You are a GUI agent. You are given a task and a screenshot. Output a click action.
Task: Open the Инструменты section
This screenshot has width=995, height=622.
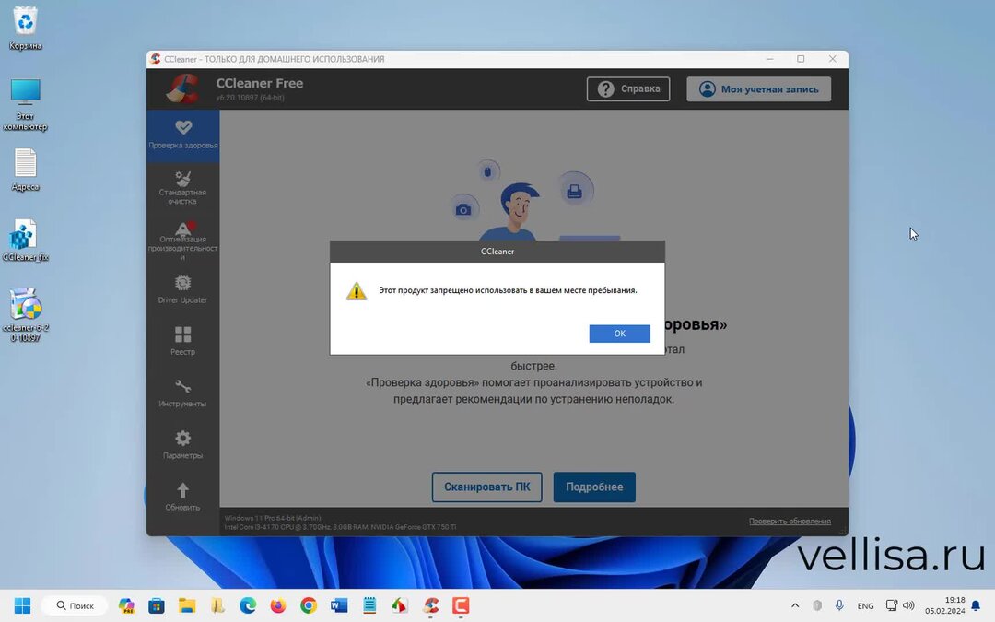click(182, 393)
